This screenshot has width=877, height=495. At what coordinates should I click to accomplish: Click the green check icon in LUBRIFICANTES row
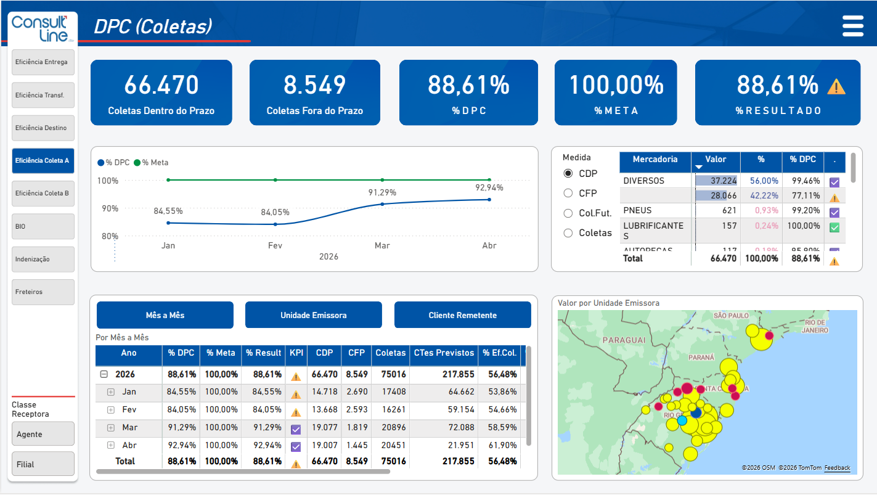[x=834, y=227]
